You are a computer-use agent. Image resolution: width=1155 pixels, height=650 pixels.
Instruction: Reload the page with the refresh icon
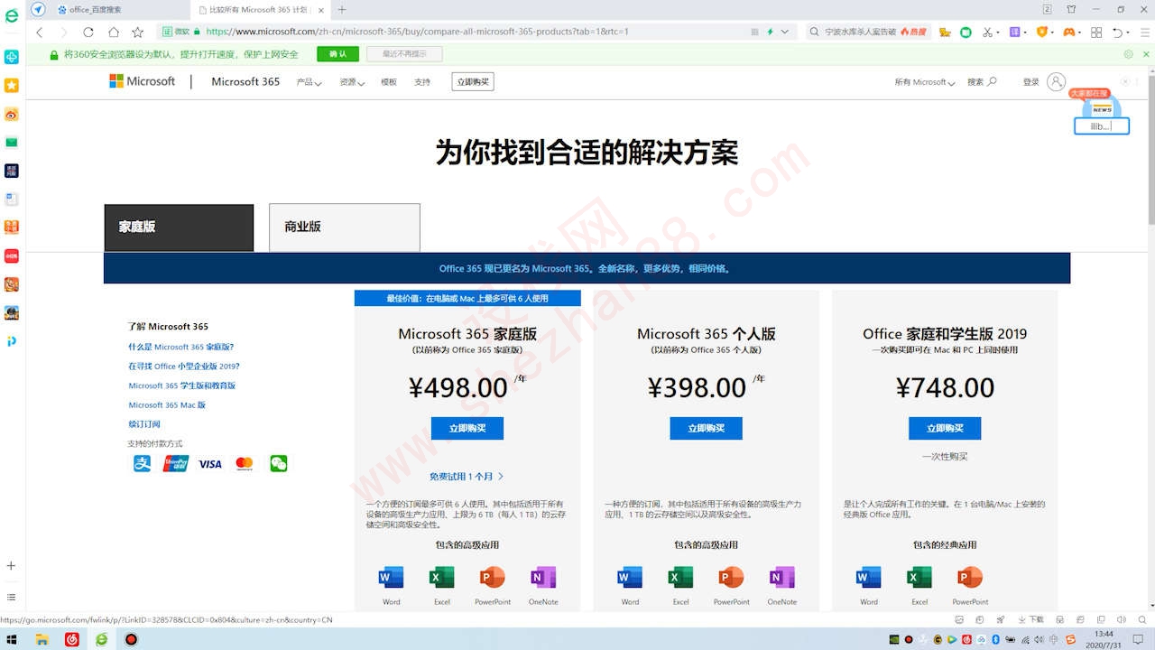(88, 32)
